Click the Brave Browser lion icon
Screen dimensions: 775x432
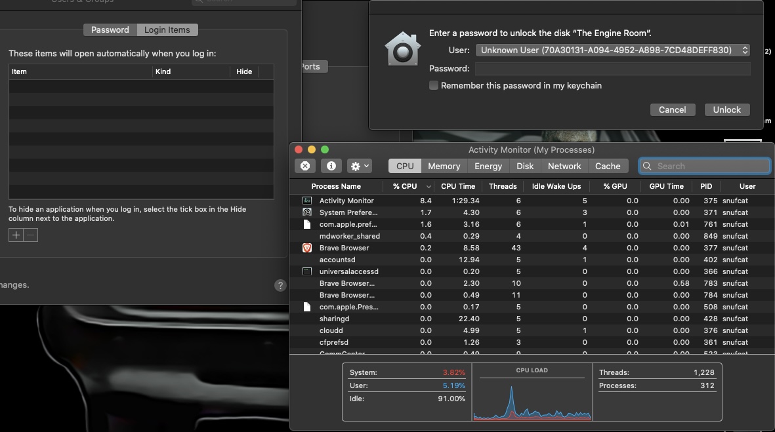307,248
